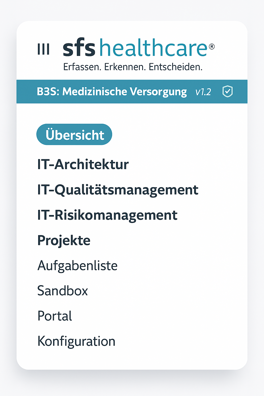Click the dark "sfs" logo text
This screenshot has height=396, width=264.
point(79,48)
